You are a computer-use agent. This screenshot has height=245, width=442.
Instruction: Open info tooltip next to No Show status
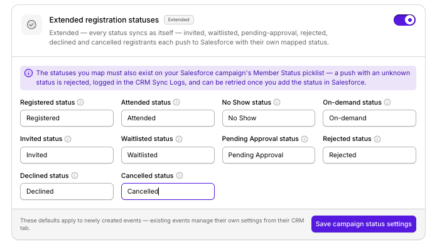(x=277, y=102)
